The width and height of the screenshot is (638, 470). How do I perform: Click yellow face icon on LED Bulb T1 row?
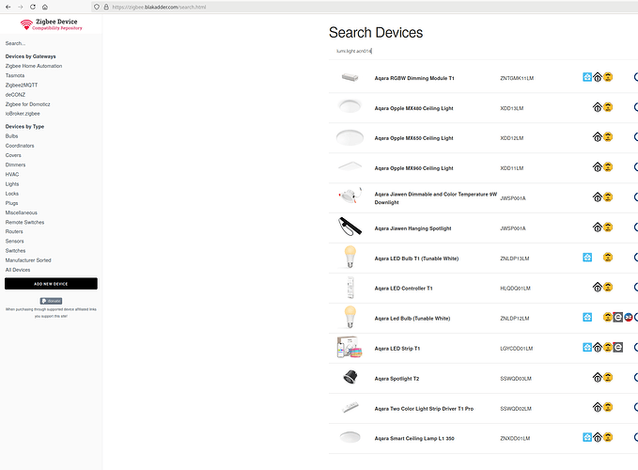(608, 258)
